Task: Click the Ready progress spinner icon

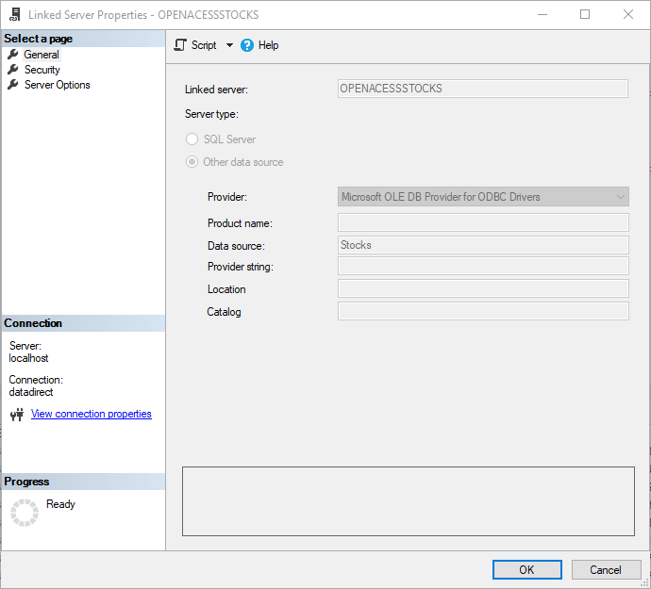Action: click(25, 512)
